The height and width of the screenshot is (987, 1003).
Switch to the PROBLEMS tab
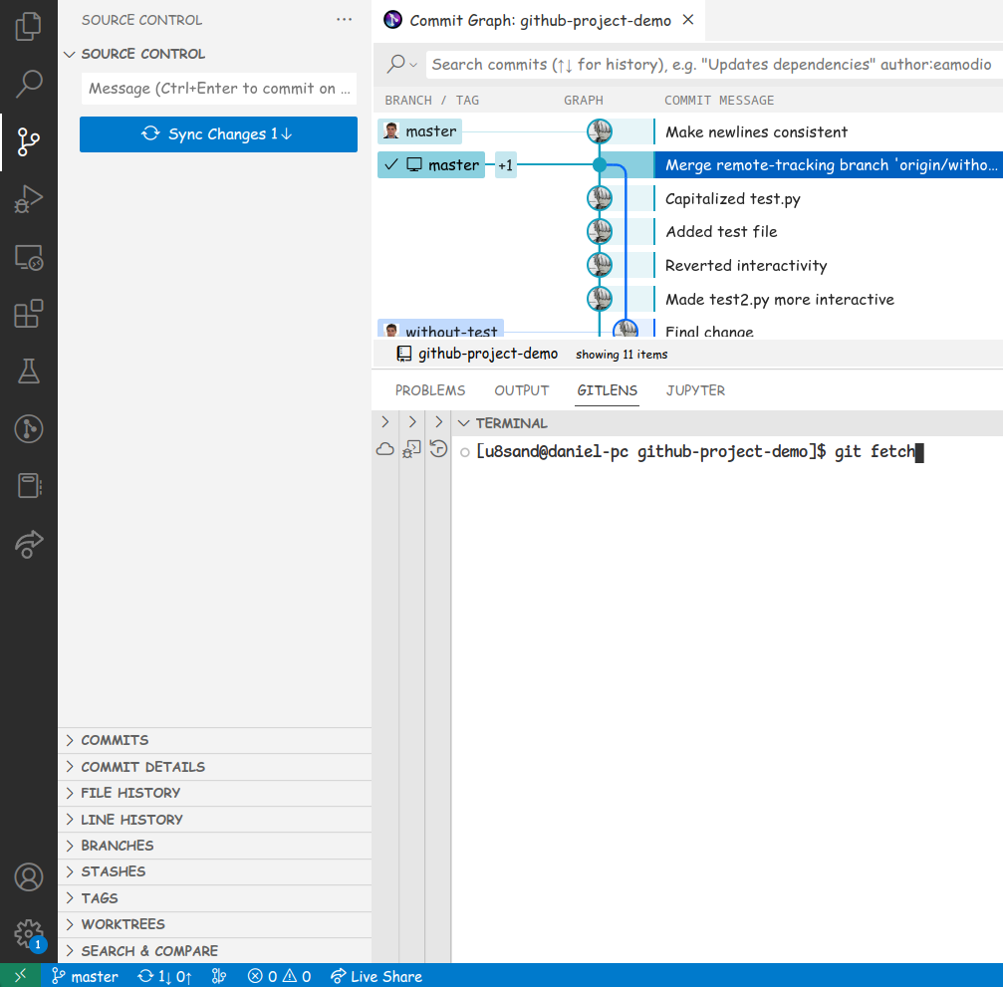[430, 390]
